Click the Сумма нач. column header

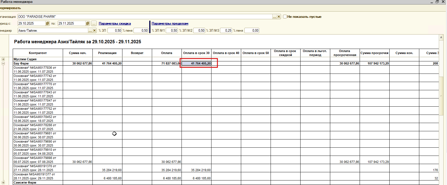pyautogui.click(x=78, y=53)
